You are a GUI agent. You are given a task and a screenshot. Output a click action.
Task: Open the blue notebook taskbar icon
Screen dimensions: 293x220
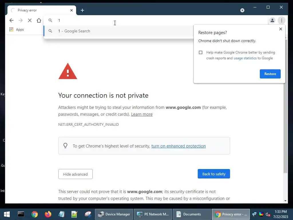click(61, 214)
